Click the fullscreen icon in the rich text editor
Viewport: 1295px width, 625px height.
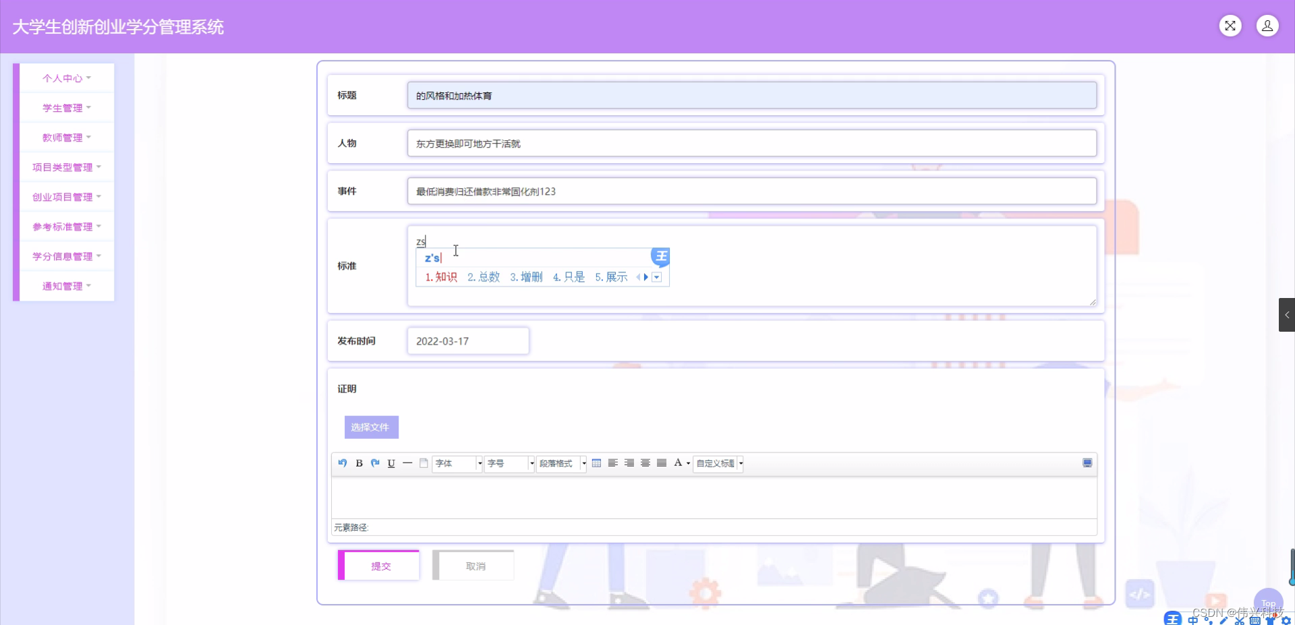[1087, 463]
